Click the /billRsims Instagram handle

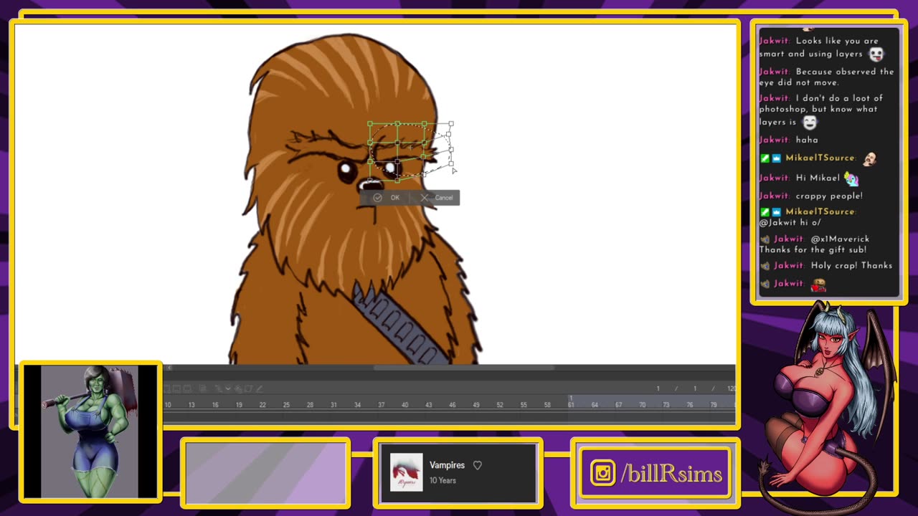click(x=671, y=474)
